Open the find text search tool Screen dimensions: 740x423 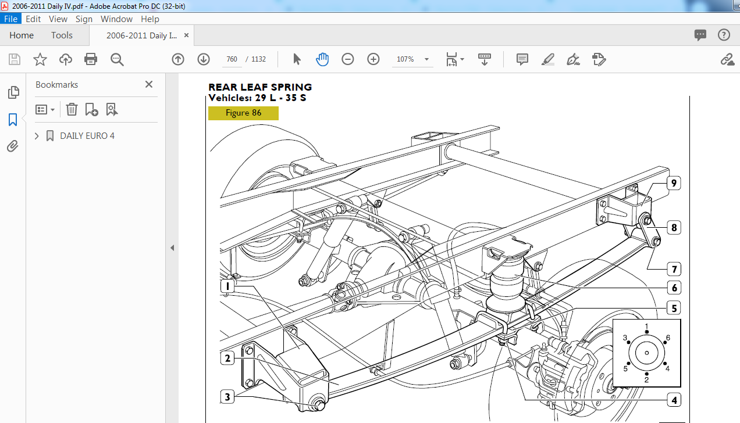coord(118,59)
